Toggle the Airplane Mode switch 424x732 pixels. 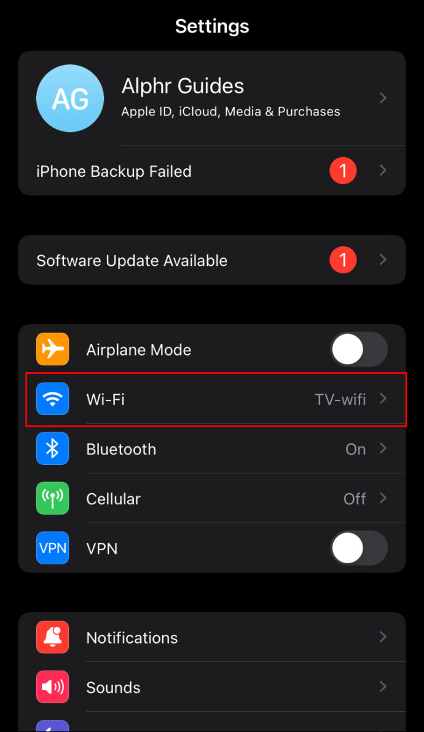click(x=359, y=349)
